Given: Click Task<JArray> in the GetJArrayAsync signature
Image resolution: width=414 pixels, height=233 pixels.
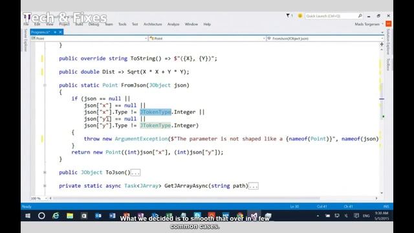Looking at the screenshot, I should pos(142,186).
